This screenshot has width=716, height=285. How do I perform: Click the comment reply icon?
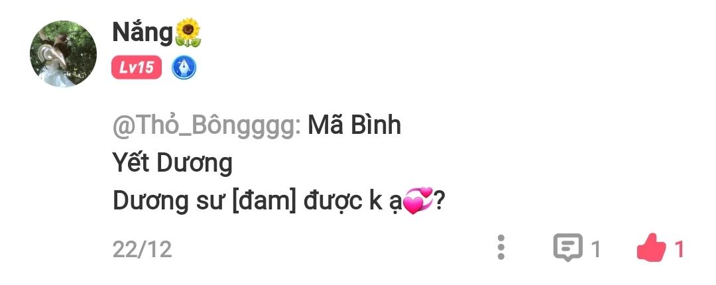click(x=568, y=247)
